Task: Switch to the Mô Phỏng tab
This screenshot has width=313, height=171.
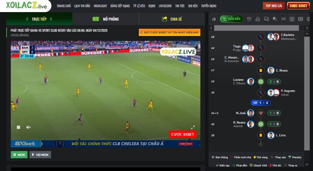Action: click(106, 19)
